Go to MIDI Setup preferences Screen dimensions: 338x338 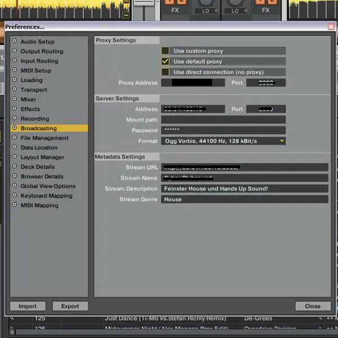(x=35, y=70)
